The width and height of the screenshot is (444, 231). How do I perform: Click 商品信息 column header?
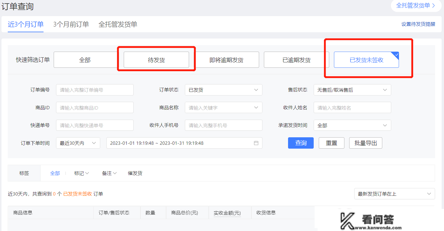pos(23,212)
